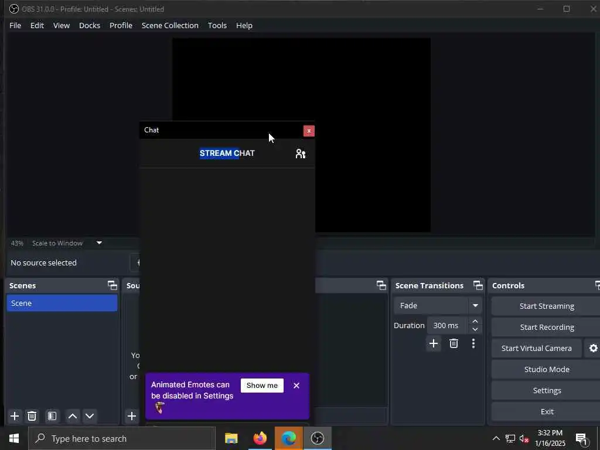The width and height of the screenshot is (600, 450).
Task: Add a new scene with plus icon
Action: [15, 416]
